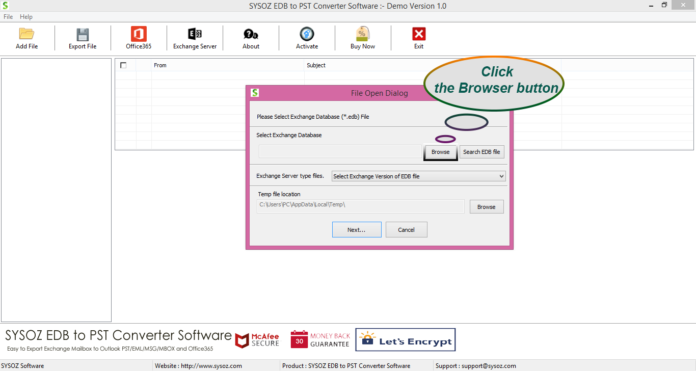
Task: Open the About toolbar icon
Action: click(251, 34)
